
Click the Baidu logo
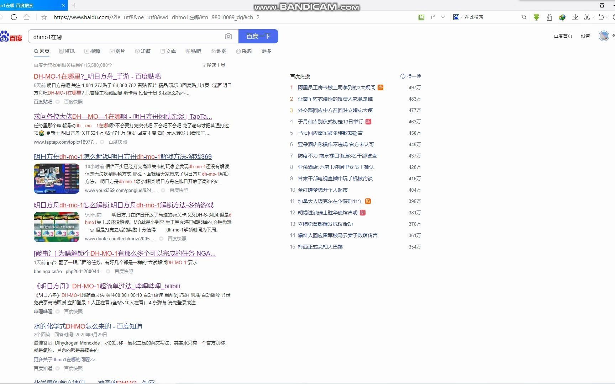click(11, 36)
